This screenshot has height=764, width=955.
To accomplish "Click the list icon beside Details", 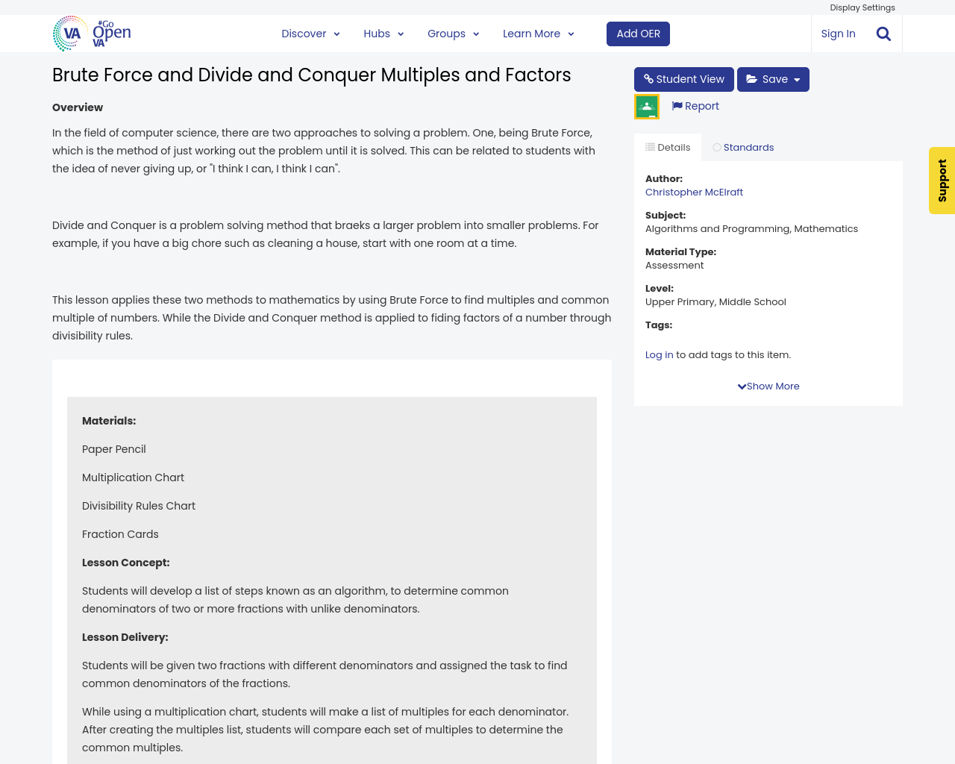I will (x=650, y=146).
